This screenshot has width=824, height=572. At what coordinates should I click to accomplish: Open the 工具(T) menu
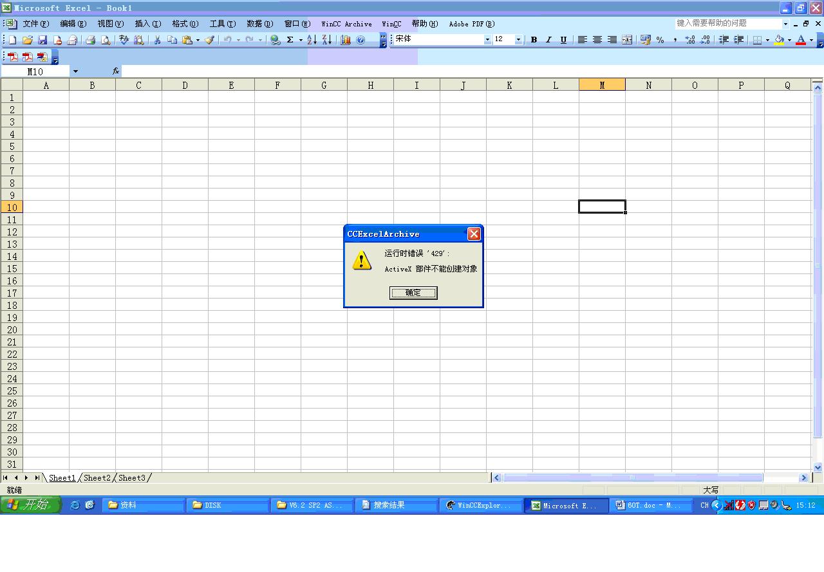click(222, 24)
